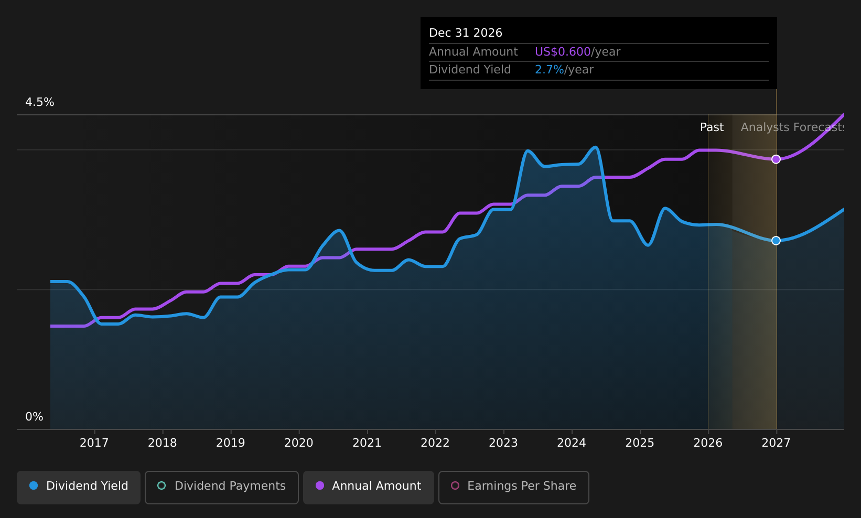Click the Past region label

click(x=712, y=127)
